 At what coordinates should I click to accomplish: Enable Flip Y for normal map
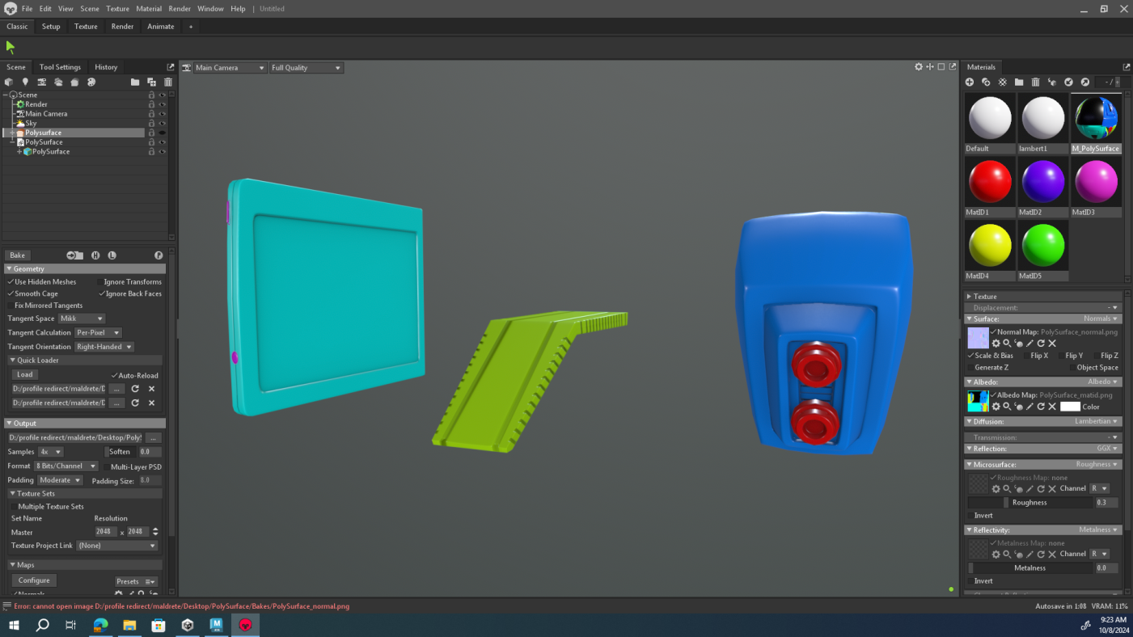(1061, 356)
